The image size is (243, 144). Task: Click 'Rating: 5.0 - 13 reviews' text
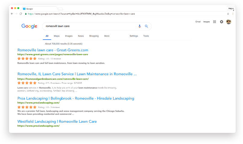50,59
